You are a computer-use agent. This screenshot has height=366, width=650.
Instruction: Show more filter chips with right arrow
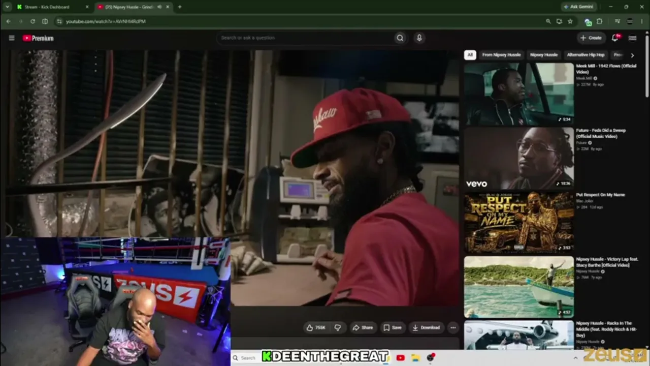click(x=632, y=55)
